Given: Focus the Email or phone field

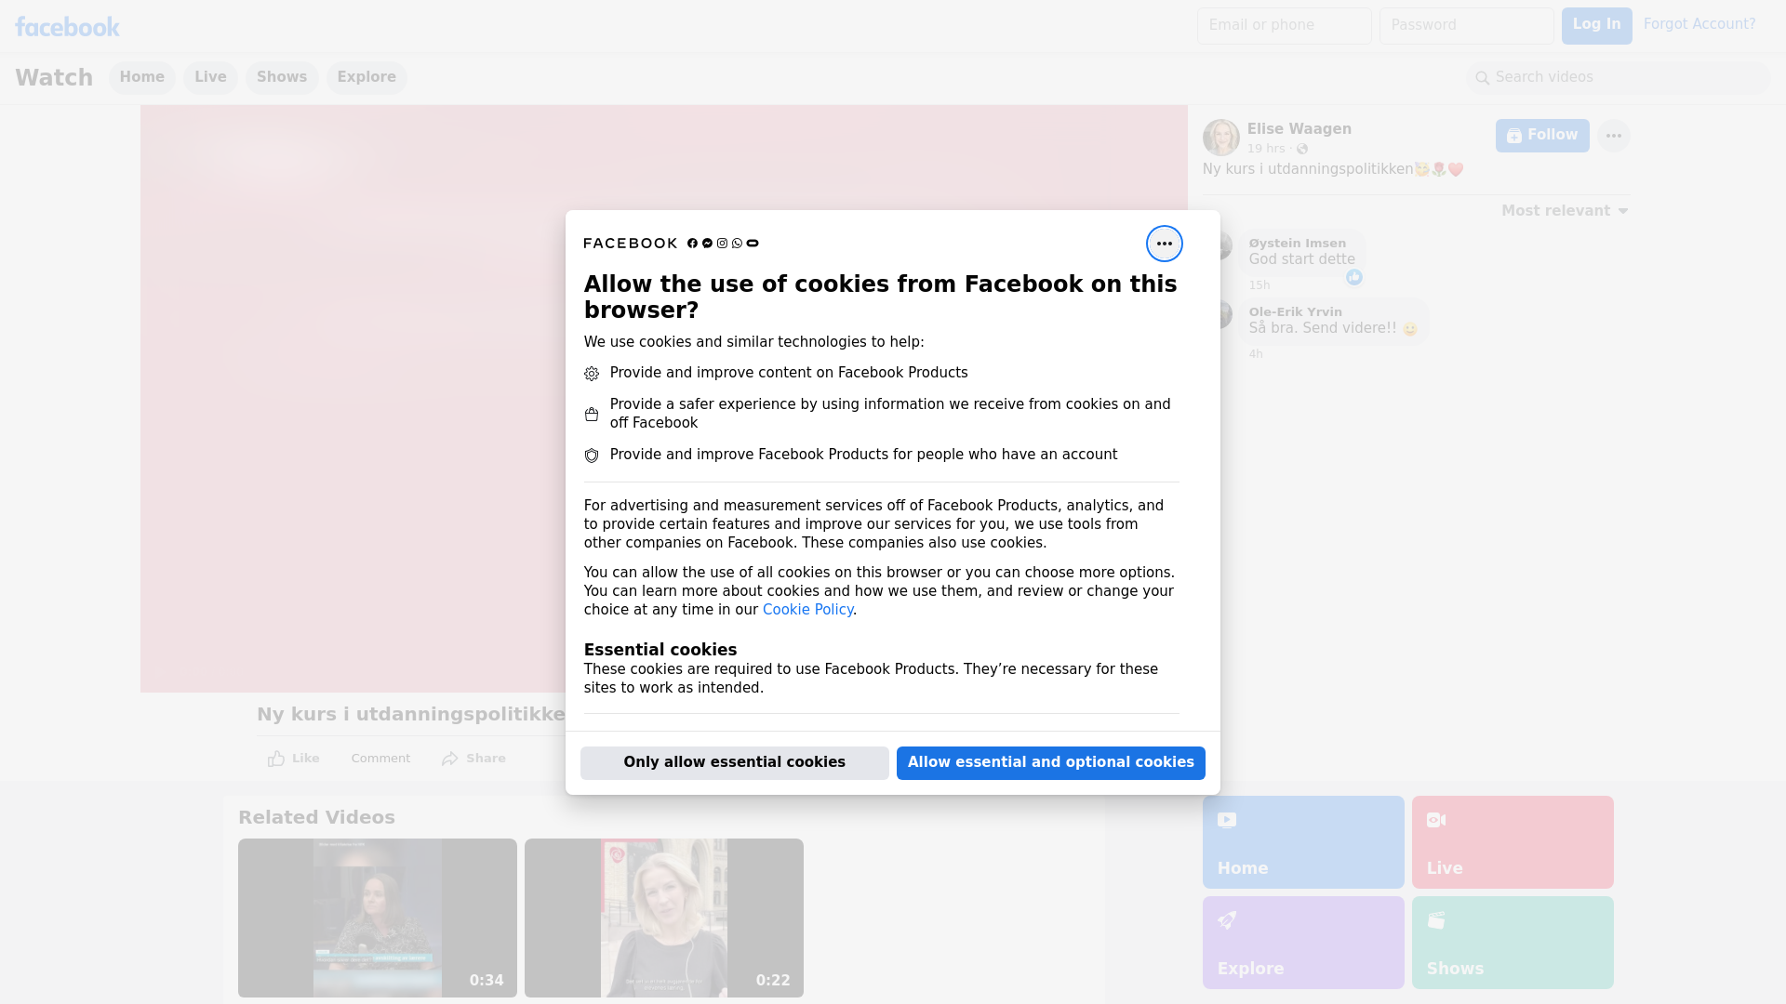Looking at the screenshot, I should [x=1285, y=26].
